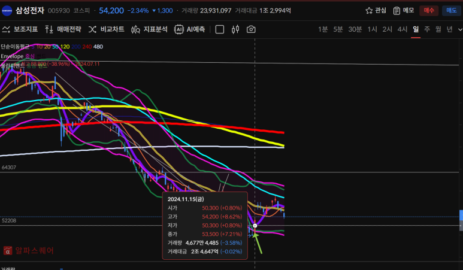Screen dimensions: 463x270
Task: Add stock to favorites with 관심 star
Action: click(x=376, y=11)
